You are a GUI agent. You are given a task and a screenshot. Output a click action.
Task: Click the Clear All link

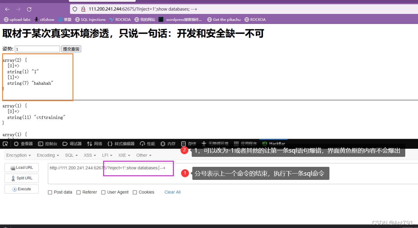[x=172, y=192]
